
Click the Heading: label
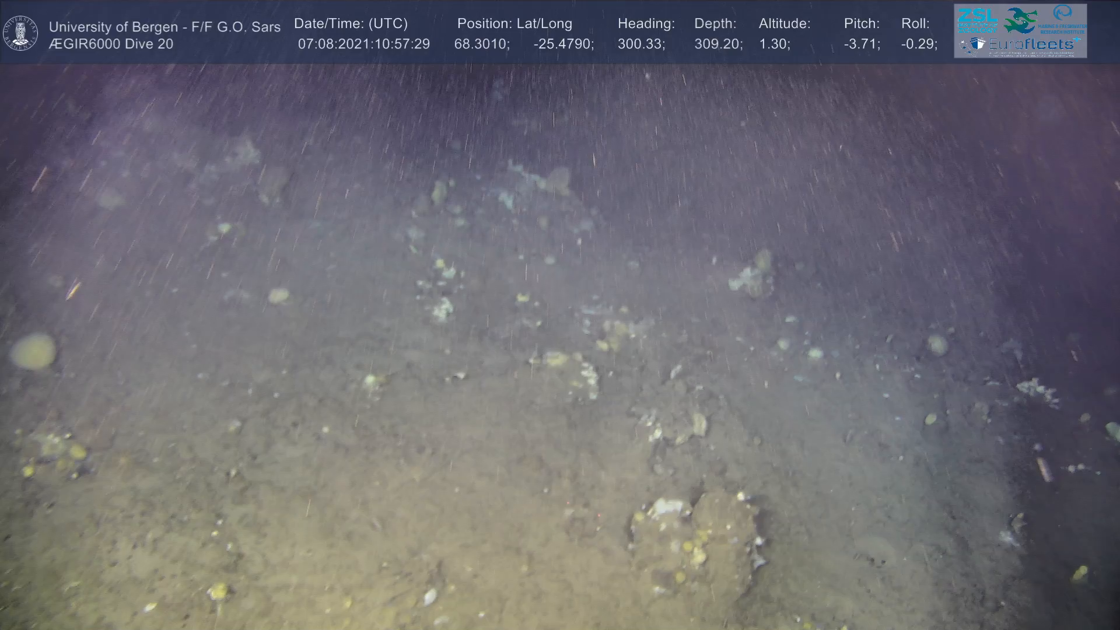pyautogui.click(x=646, y=24)
